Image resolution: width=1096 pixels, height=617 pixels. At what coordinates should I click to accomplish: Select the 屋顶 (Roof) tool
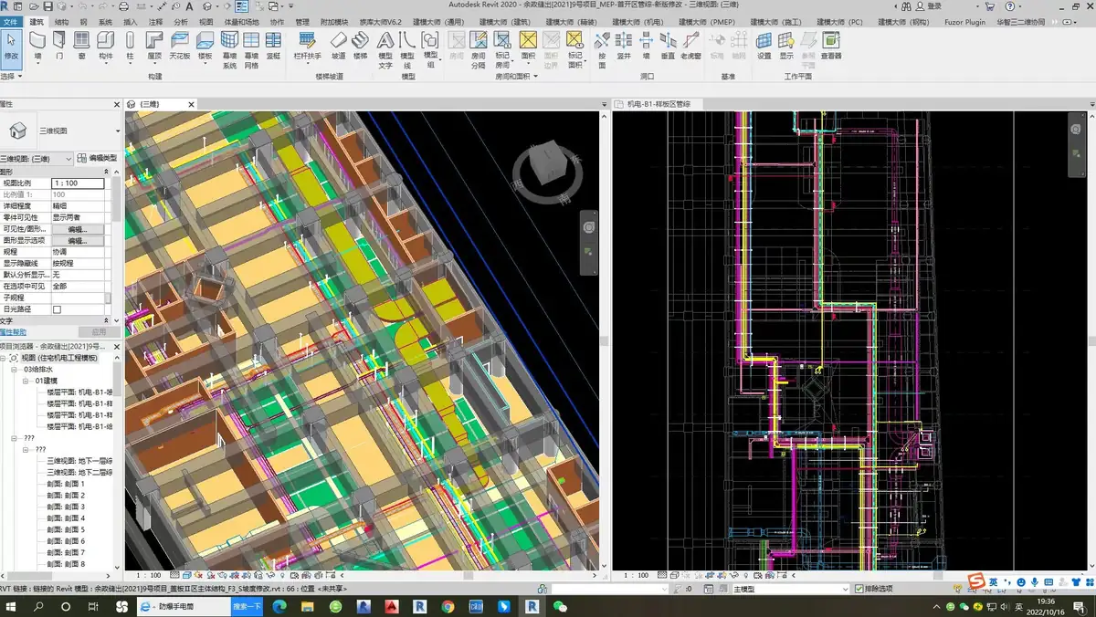154,46
